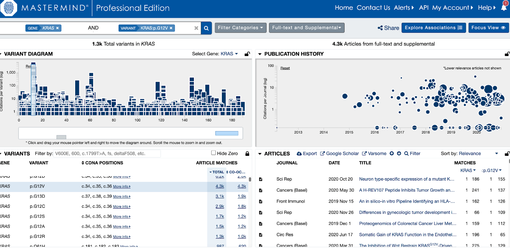Collapse the Publication History panel
The width and height of the screenshot is (510, 252).
tap(259, 54)
